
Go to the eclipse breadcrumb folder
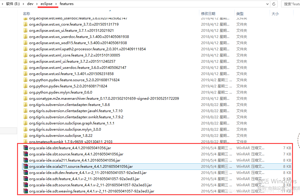47,4
